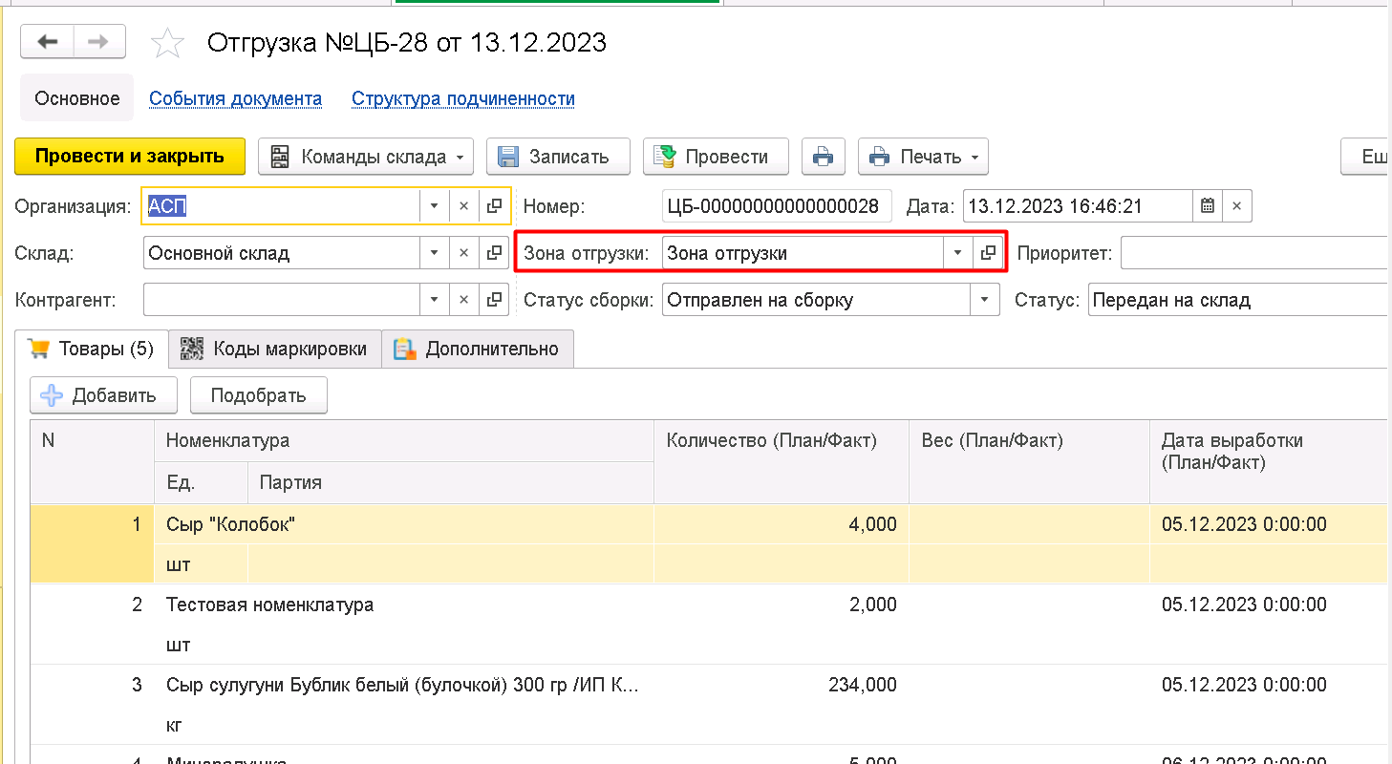
Task: Click the Провести и закрыть button
Action: tap(130, 157)
